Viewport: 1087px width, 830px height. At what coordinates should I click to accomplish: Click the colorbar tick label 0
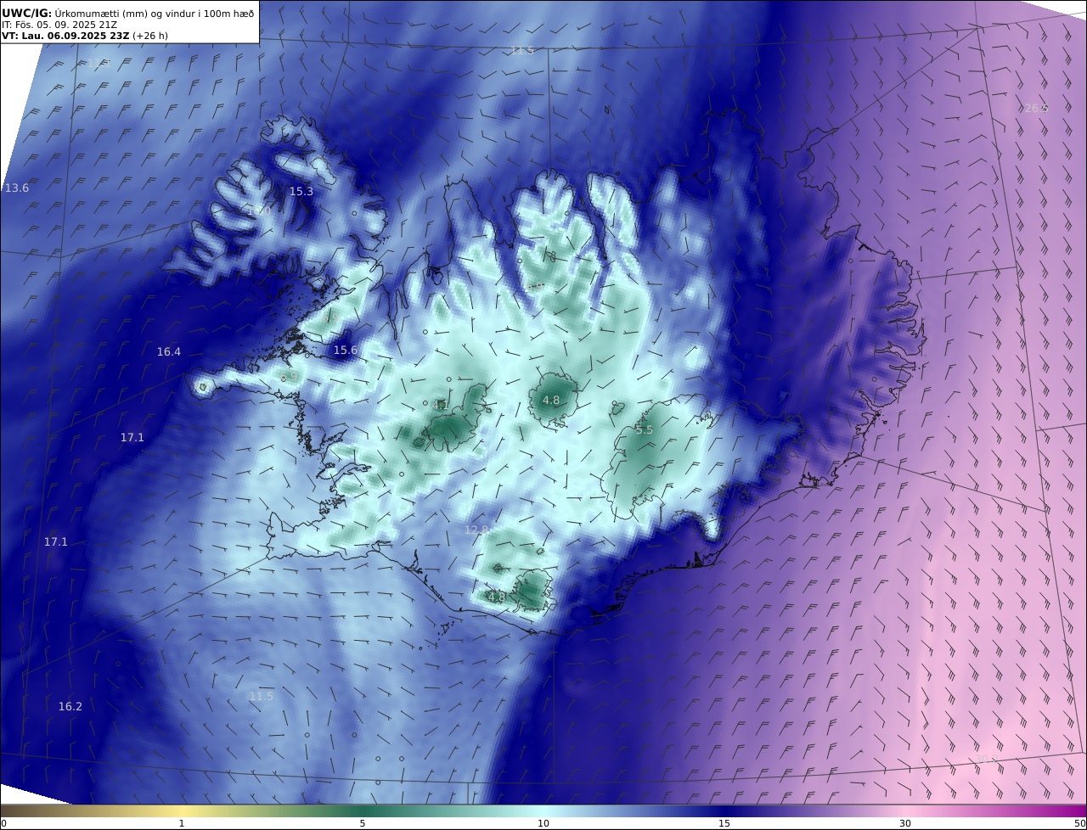3,823
